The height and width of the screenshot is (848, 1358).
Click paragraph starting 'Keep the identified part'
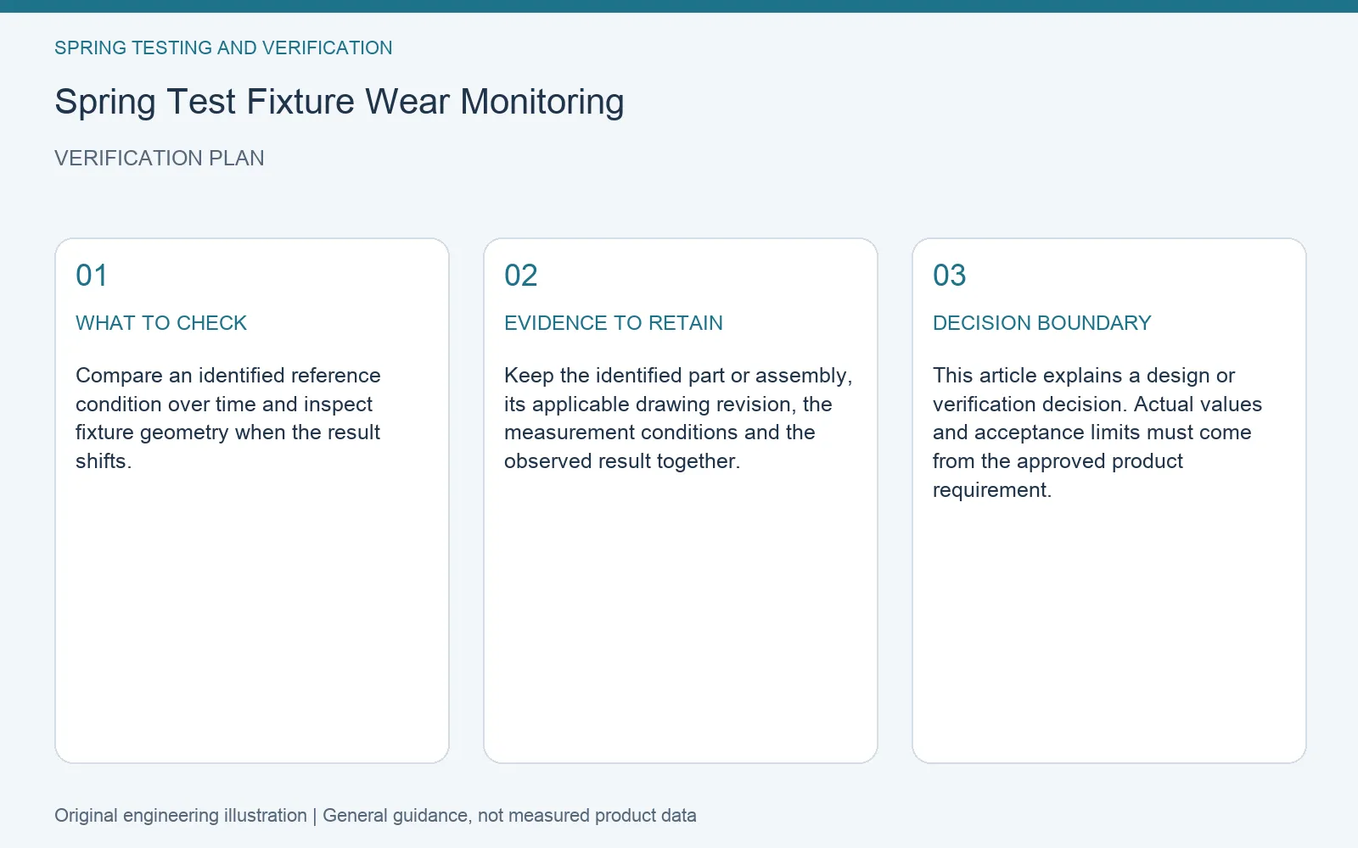(x=678, y=418)
